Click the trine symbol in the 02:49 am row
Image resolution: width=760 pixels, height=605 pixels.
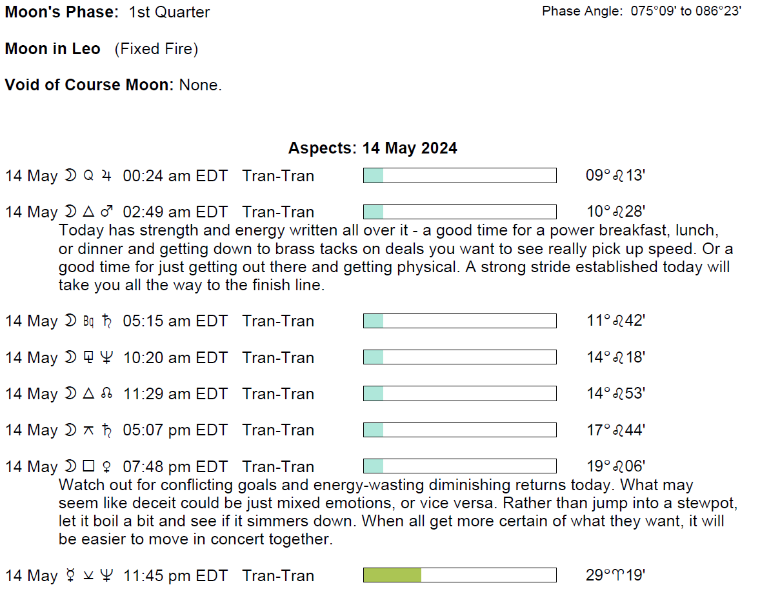point(89,212)
